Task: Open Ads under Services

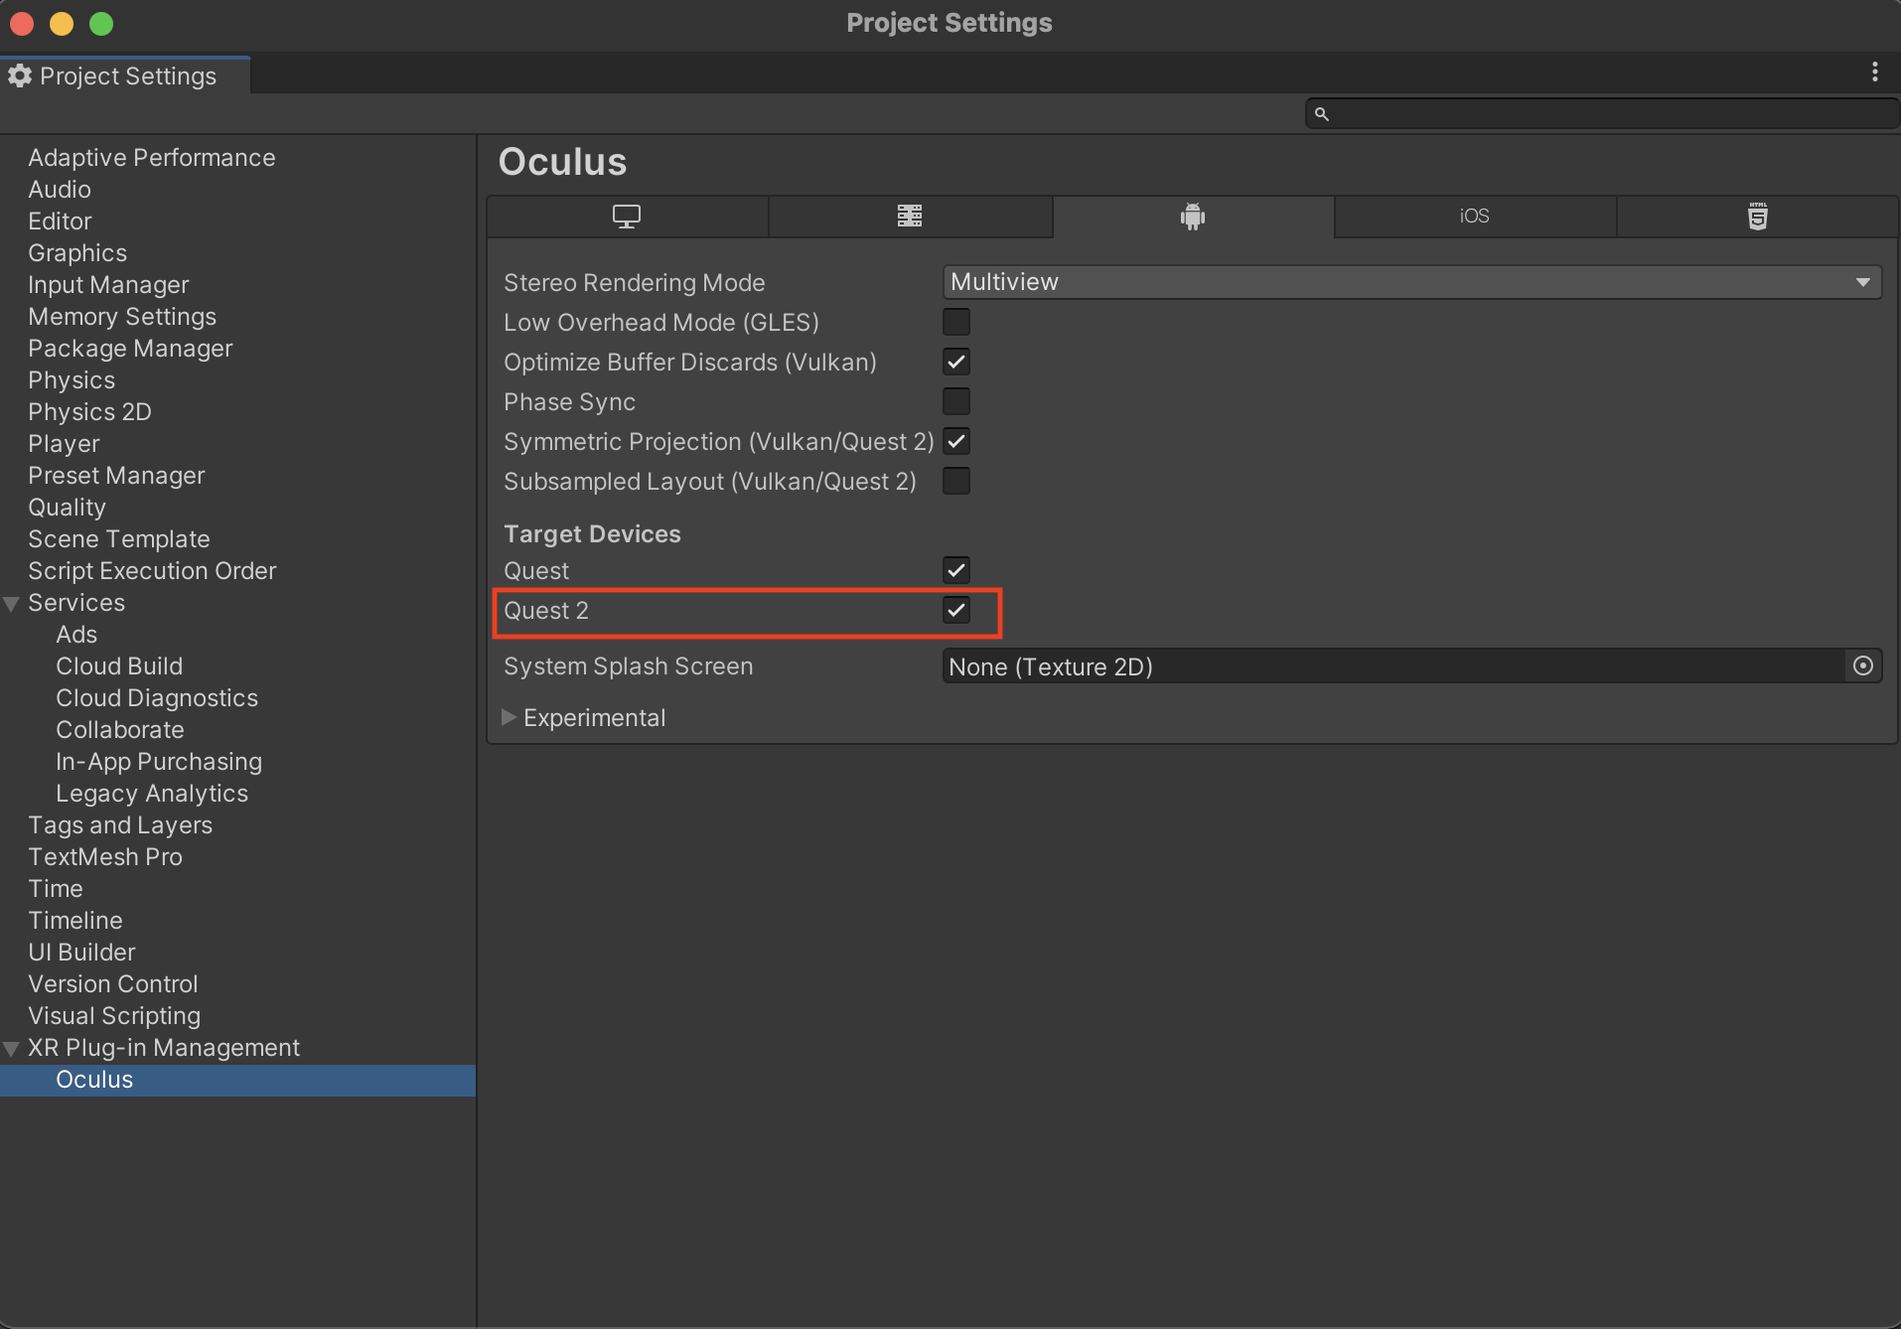Action: tap(76, 635)
